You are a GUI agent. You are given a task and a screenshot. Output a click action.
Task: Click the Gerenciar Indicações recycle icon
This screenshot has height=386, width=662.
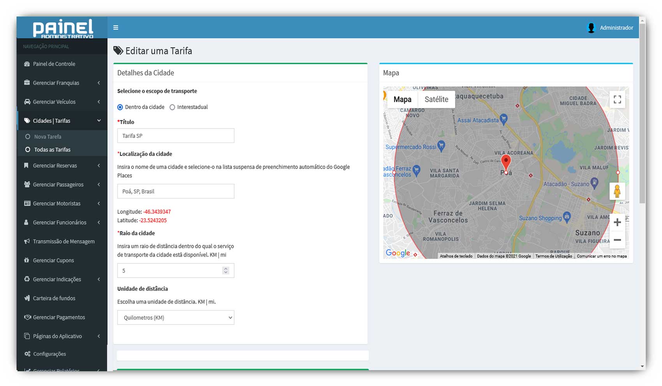tap(27, 279)
